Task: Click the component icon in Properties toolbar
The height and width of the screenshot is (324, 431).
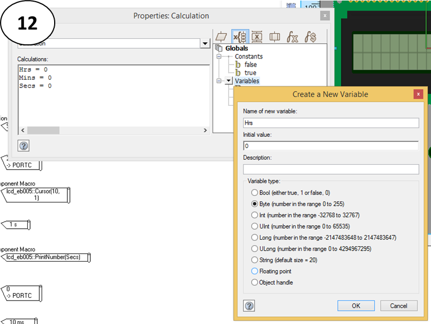Action: pyautogui.click(x=275, y=37)
